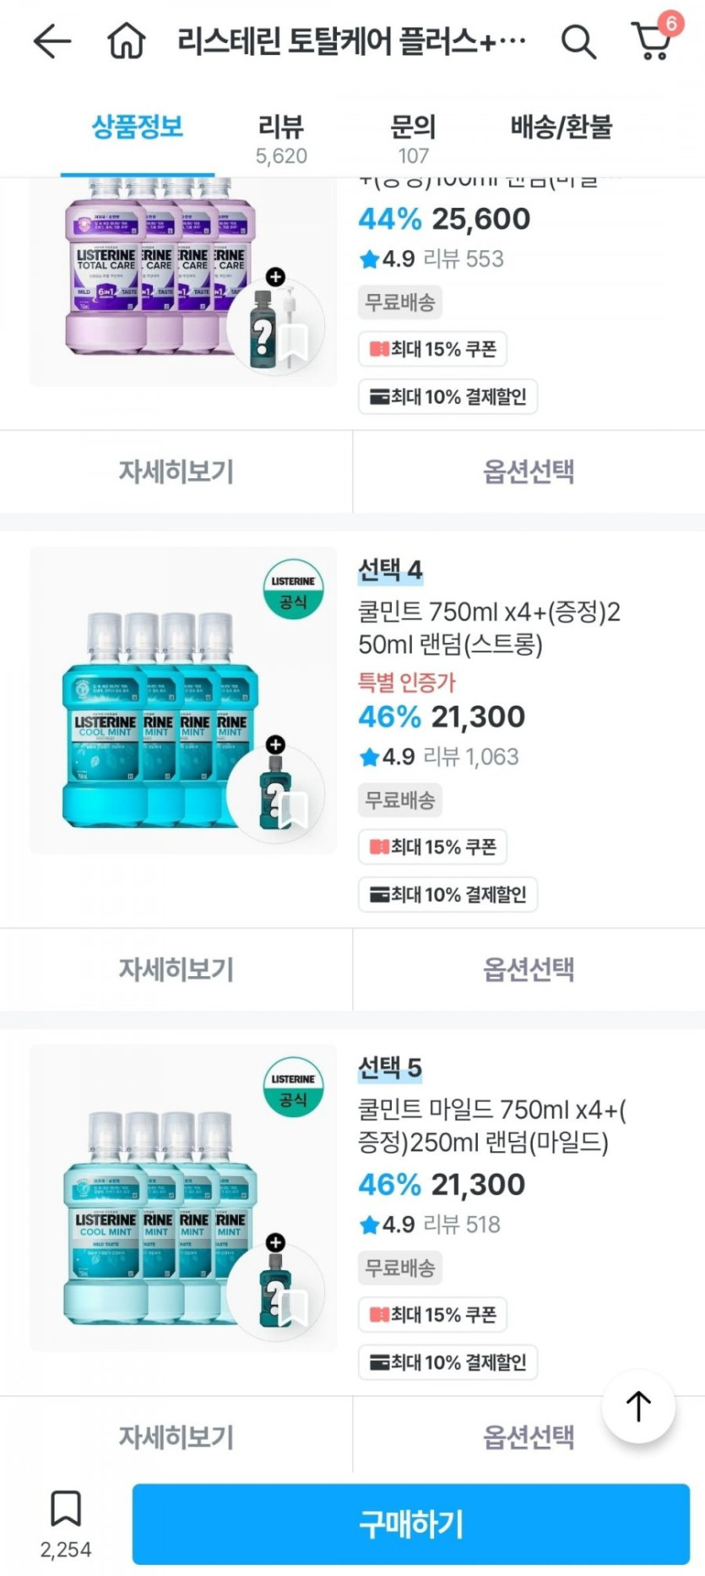The width and height of the screenshot is (705, 1576).
Task: Open the 배송/환불 tab
Action: pyautogui.click(x=561, y=128)
